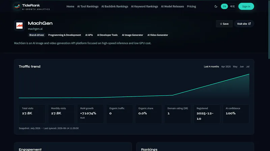
Task: Click the page vertical scrollbar
Action: [x=269, y=30]
